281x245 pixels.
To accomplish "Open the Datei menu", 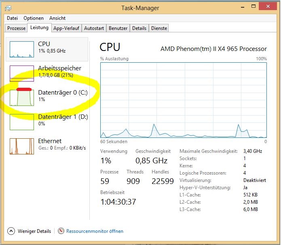I will 12,18.
